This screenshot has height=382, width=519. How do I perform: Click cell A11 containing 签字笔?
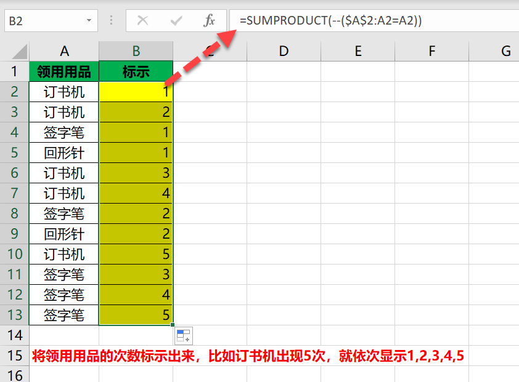(x=64, y=274)
